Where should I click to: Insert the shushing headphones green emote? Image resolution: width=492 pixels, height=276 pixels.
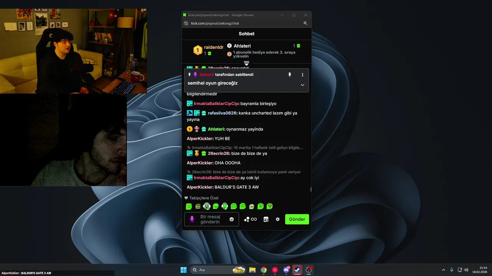tap(225, 207)
